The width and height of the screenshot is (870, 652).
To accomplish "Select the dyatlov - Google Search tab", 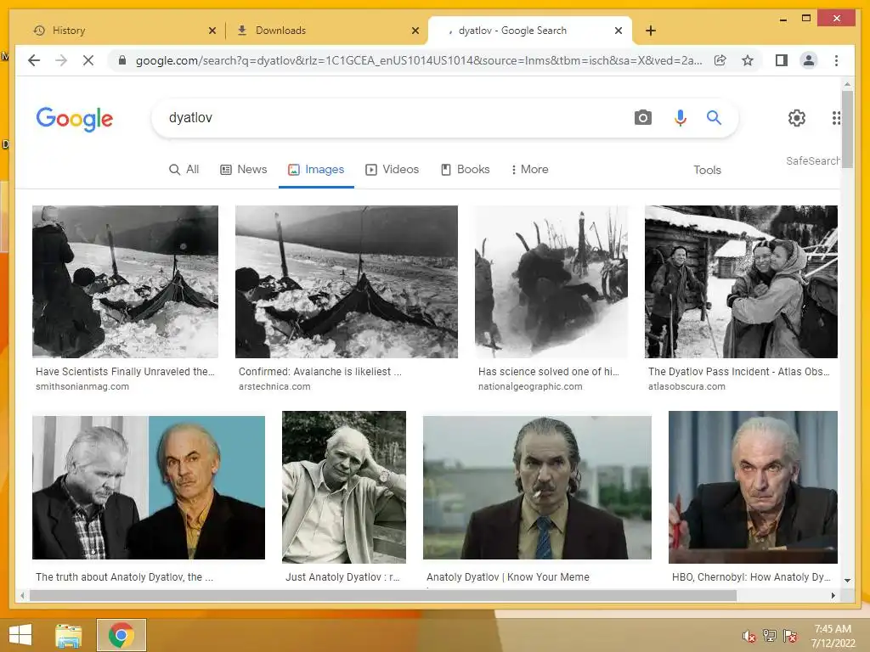I will [x=530, y=31].
